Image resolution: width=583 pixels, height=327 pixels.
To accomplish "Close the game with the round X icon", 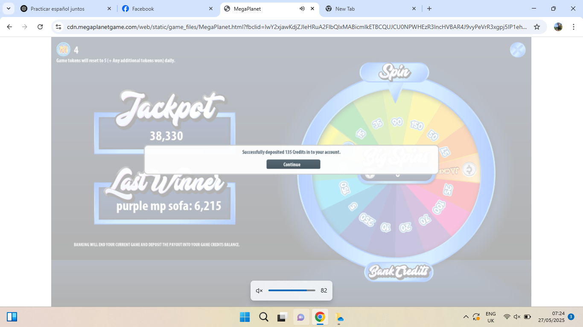I will [x=518, y=50].
